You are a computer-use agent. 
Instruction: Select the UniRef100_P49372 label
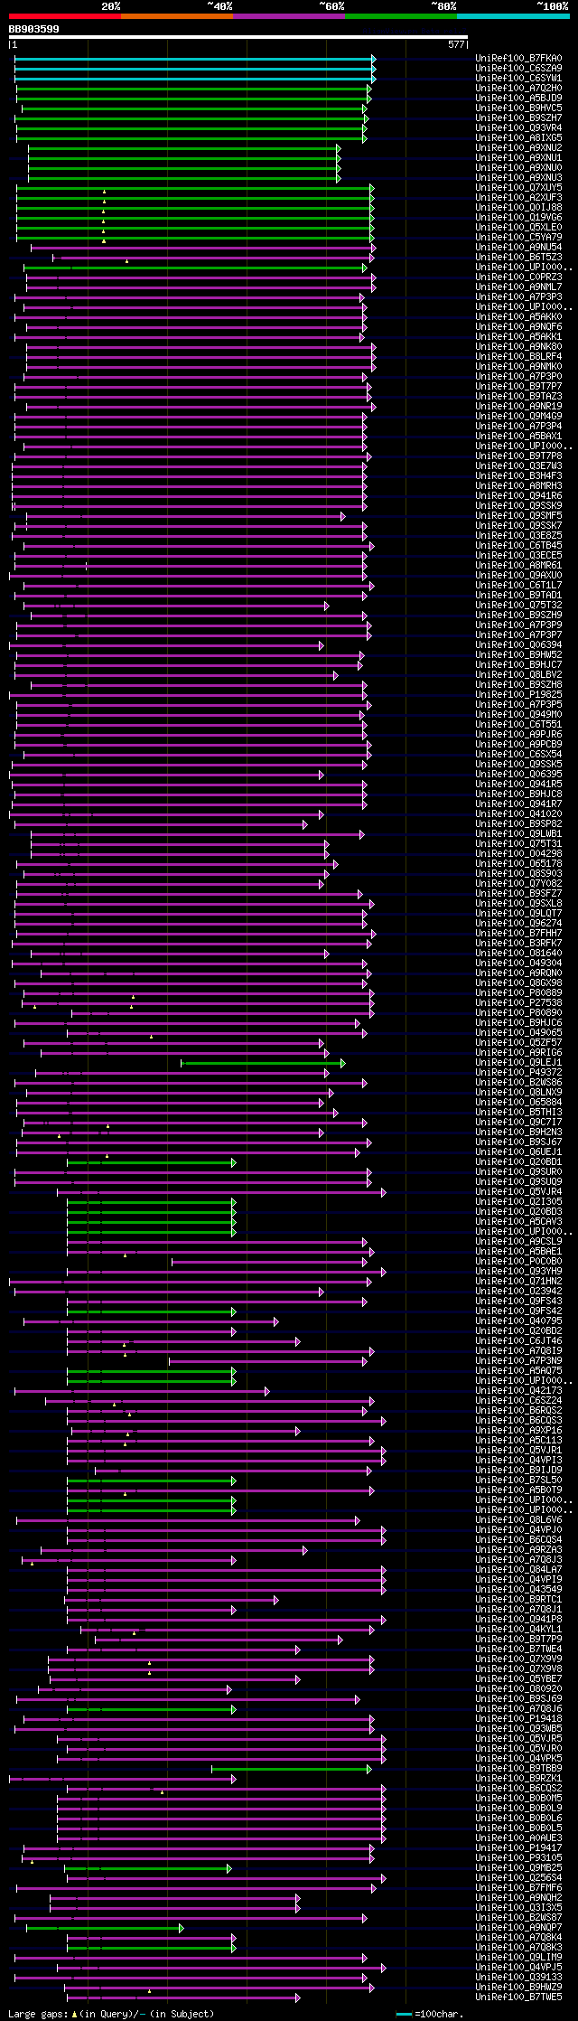click(518, 1072)
